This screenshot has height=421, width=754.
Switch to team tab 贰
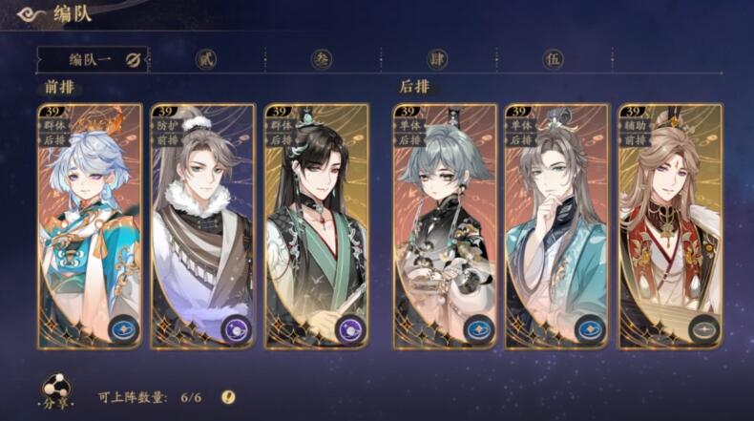tap(206, 60)
